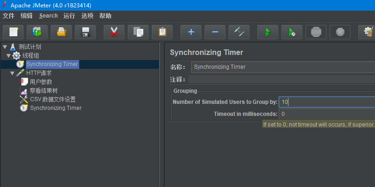Click the Copy toolbar icon
This screenshot has height=187, width=375.
tap(138, 32)
